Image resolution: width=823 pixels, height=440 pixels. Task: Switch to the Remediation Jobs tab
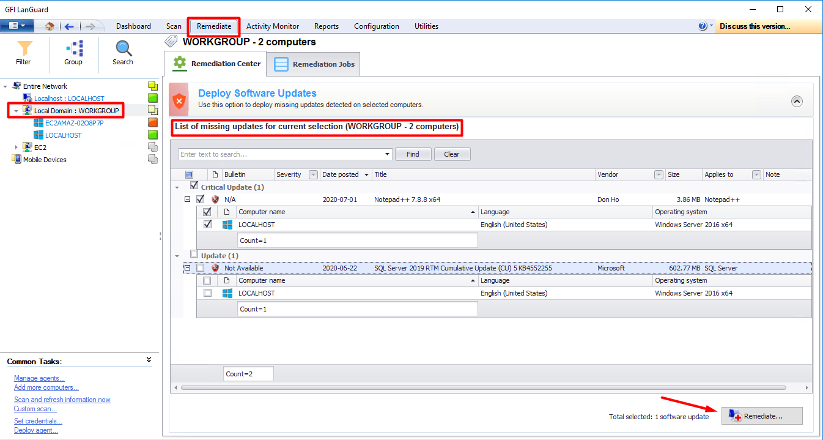pyautogui.click(x=313, y=64)
